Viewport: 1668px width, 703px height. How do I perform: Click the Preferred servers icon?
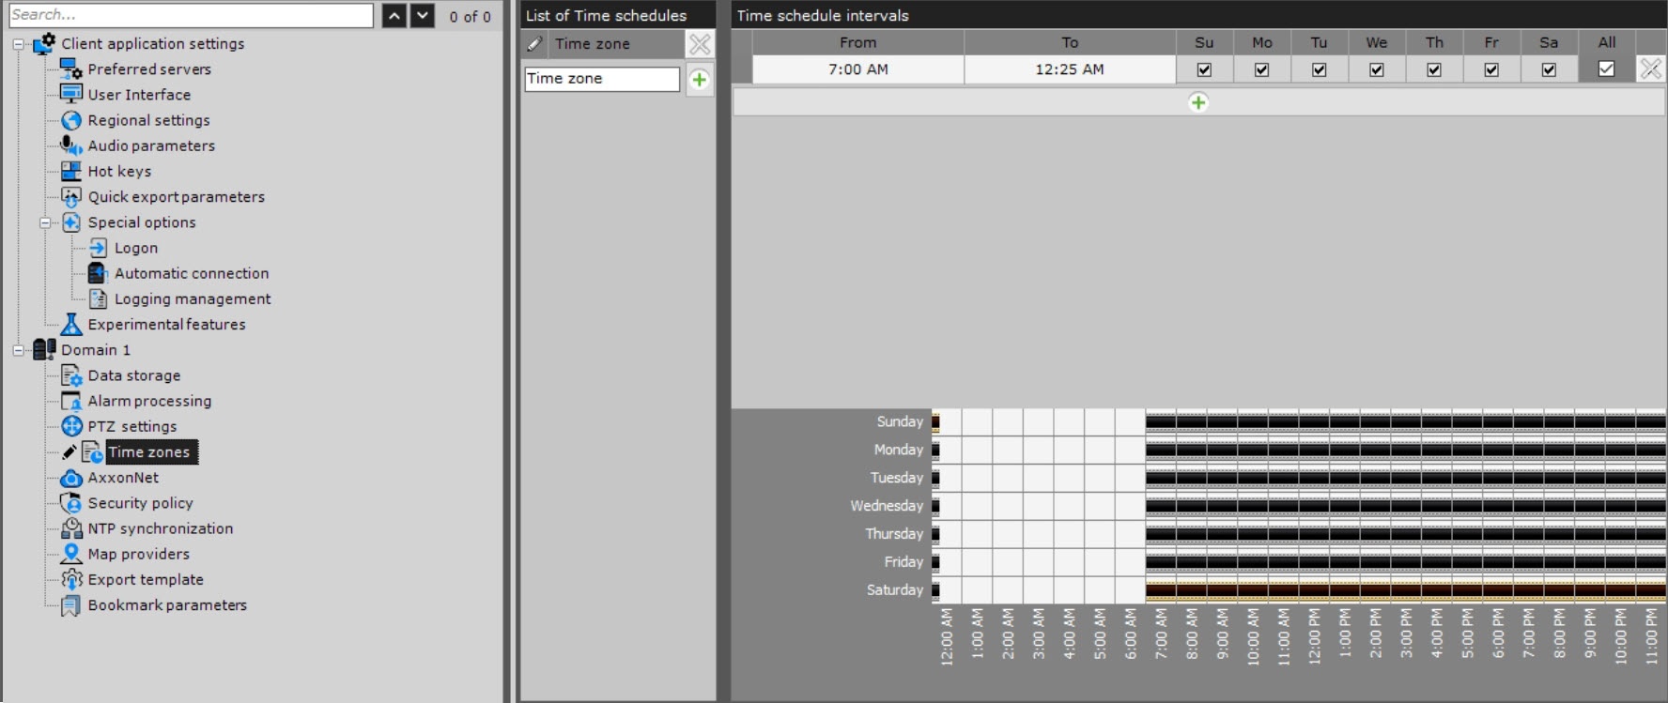[x=71, y=69]
